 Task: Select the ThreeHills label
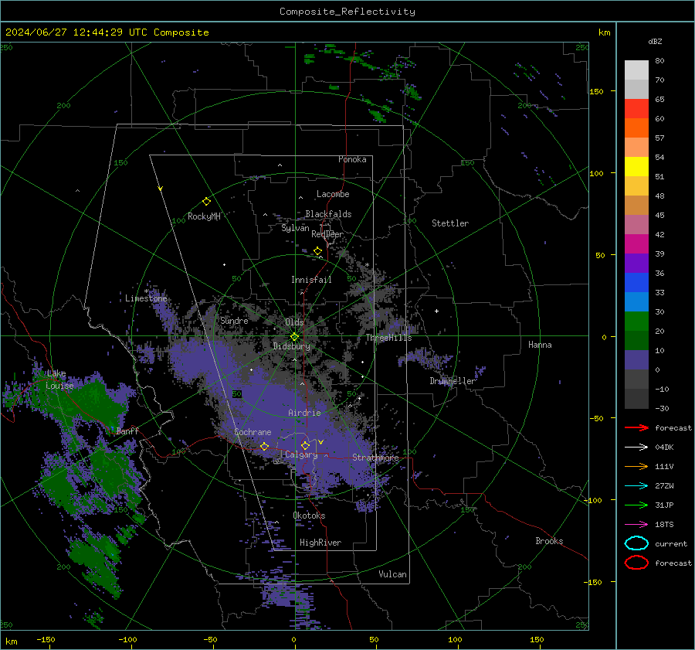(x=388, y=338)
